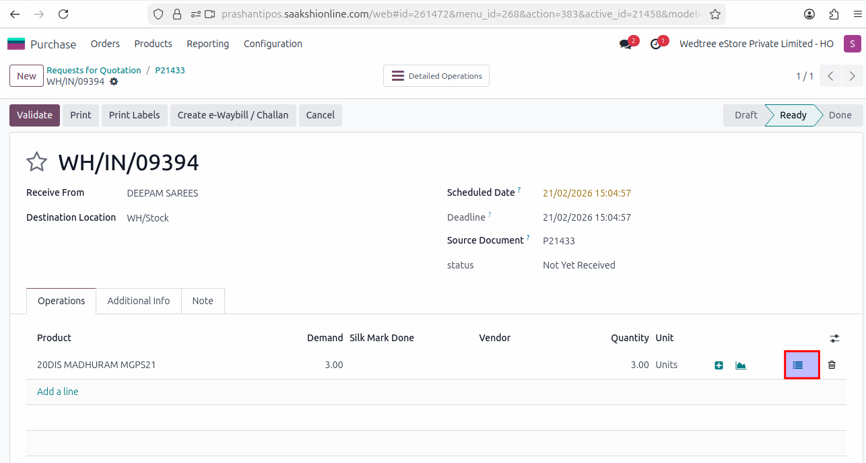This screenshot has height=463, width=866.
Task: Open the messages chat icon
Action: click(x=626, y=44)
